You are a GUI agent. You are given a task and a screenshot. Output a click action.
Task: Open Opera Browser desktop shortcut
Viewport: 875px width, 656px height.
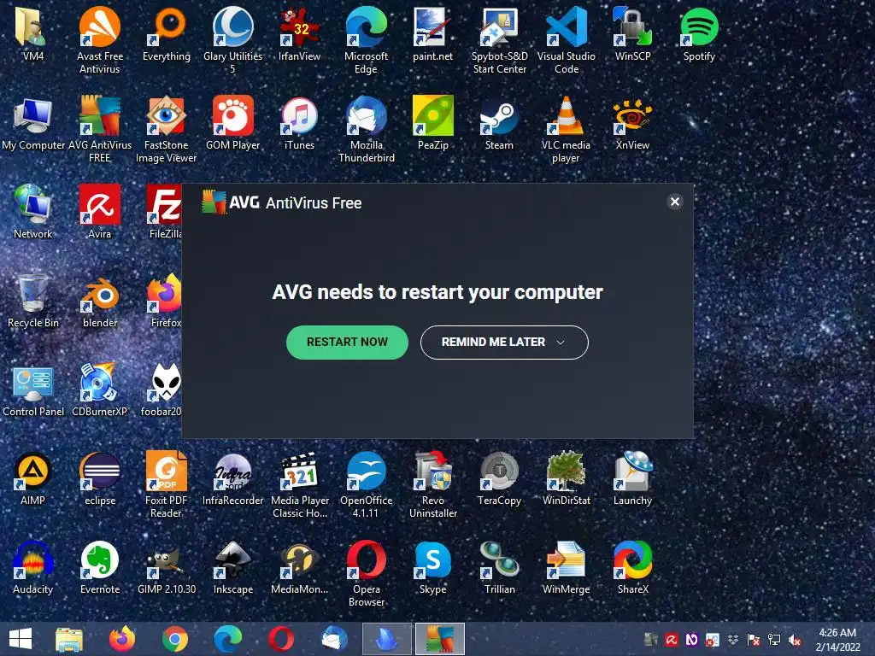(x=366, y=572)
